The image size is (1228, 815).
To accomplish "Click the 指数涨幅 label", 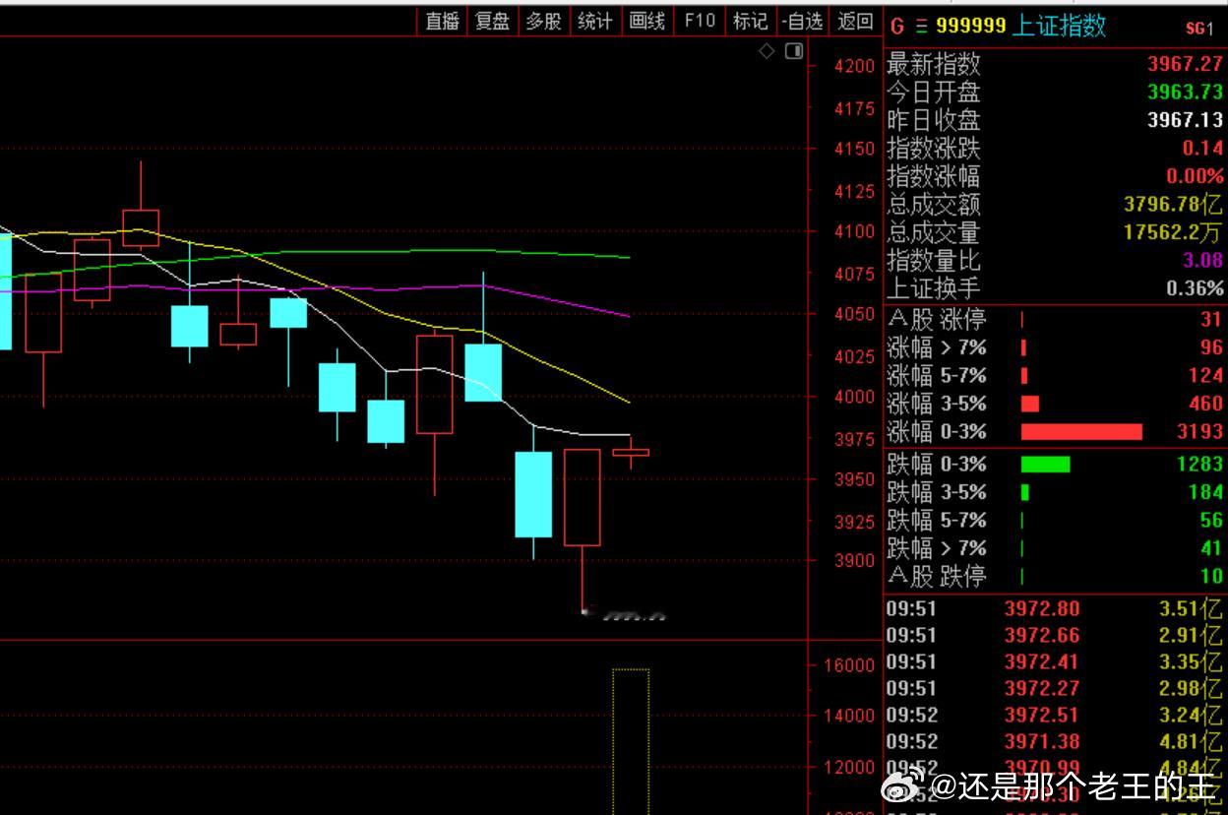I will pos(934,176).
